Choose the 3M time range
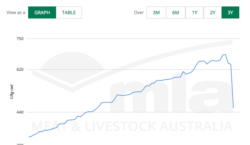The width and height of the screenshot is (250, 145). point(156,12)
